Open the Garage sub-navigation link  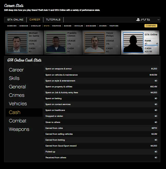(67, 26)
